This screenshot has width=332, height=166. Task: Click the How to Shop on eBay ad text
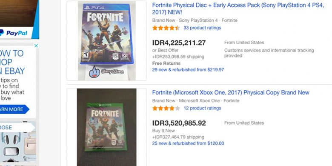12,62
